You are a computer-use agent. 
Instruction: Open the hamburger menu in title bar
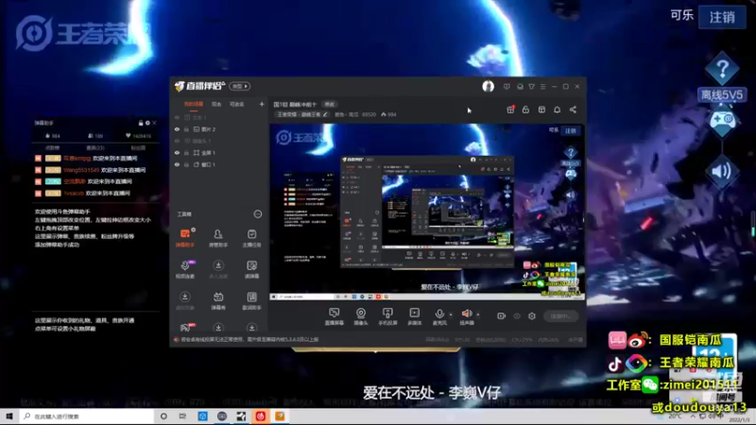click(542, 87)
